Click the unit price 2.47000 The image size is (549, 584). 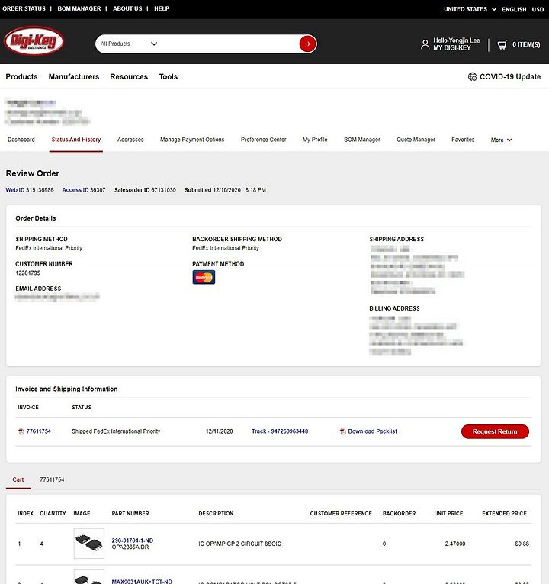coord(455,544)
